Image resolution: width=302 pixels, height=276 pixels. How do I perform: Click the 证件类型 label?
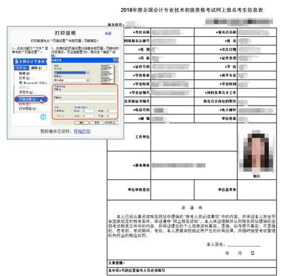tap(228, 58)
